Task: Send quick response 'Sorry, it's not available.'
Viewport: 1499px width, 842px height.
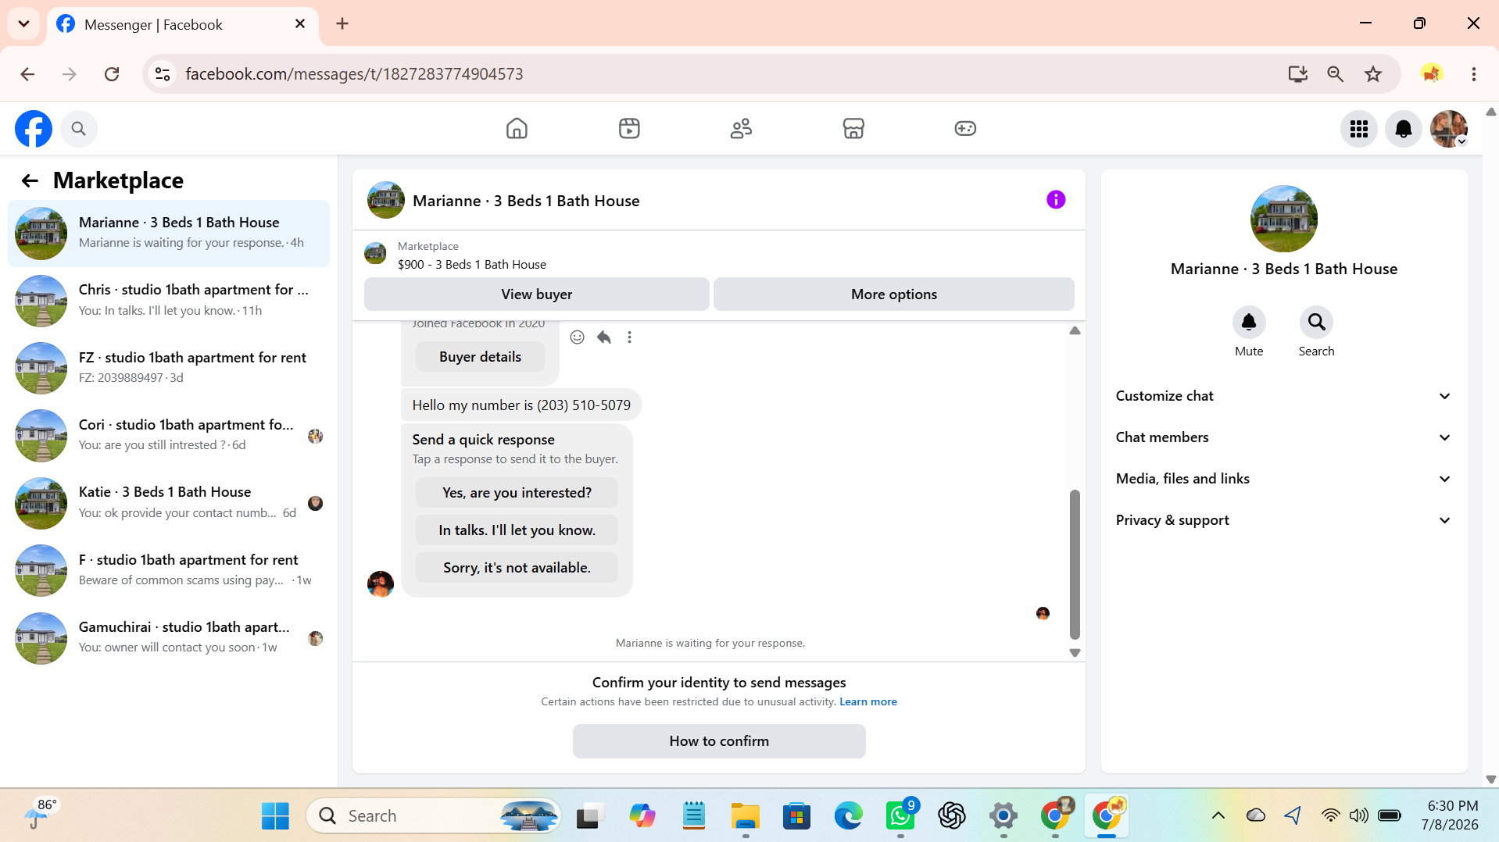Action: 517,568
